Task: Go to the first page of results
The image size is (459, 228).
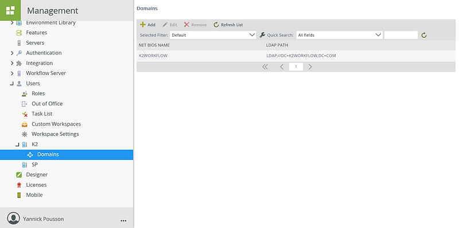Action: coord(265,67)
